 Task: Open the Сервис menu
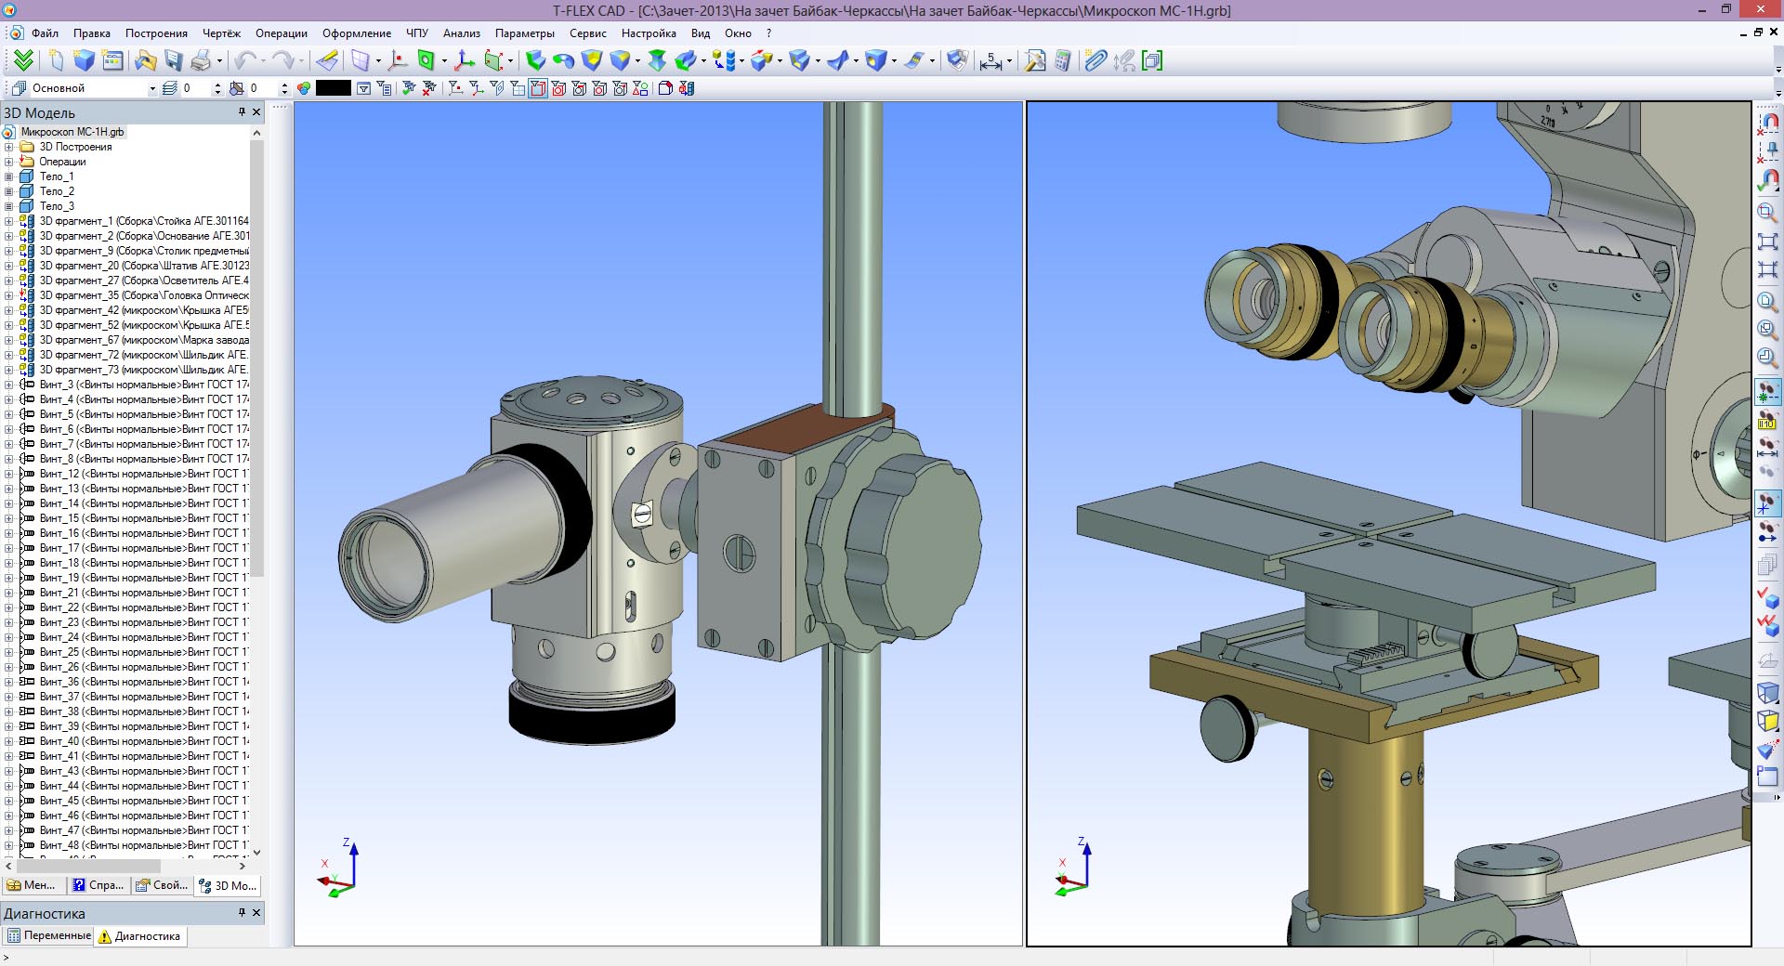(x=588, y=33)
